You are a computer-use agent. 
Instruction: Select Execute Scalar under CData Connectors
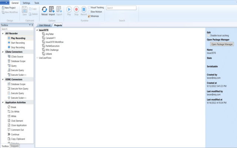[19, 75]
